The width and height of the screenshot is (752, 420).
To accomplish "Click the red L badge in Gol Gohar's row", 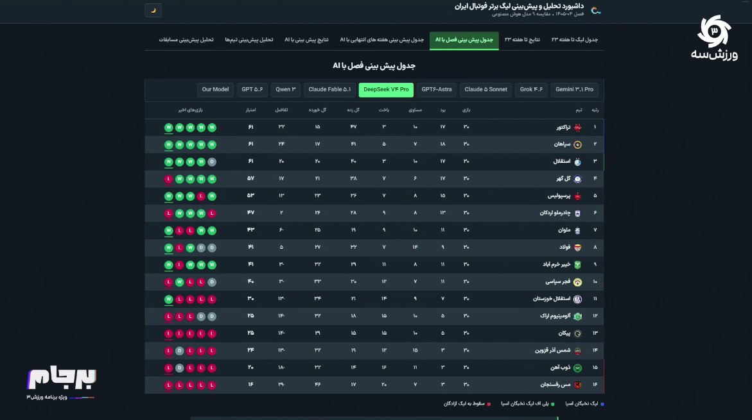I will [x=168, y=179].
